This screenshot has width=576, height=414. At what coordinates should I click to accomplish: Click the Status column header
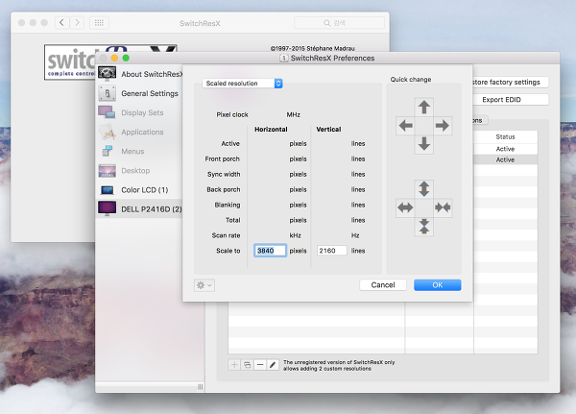click(x=506, y=136)
